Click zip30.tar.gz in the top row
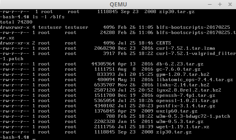The height and width of the screenshot is (140, 236). pos(177,12)
